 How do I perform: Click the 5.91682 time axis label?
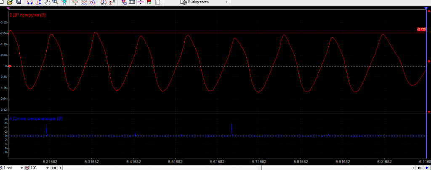coord(343,162)
